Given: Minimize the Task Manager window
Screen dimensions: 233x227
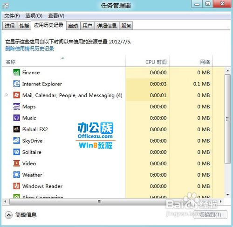Looking at the screenshot, I should [x=197, y=4].
